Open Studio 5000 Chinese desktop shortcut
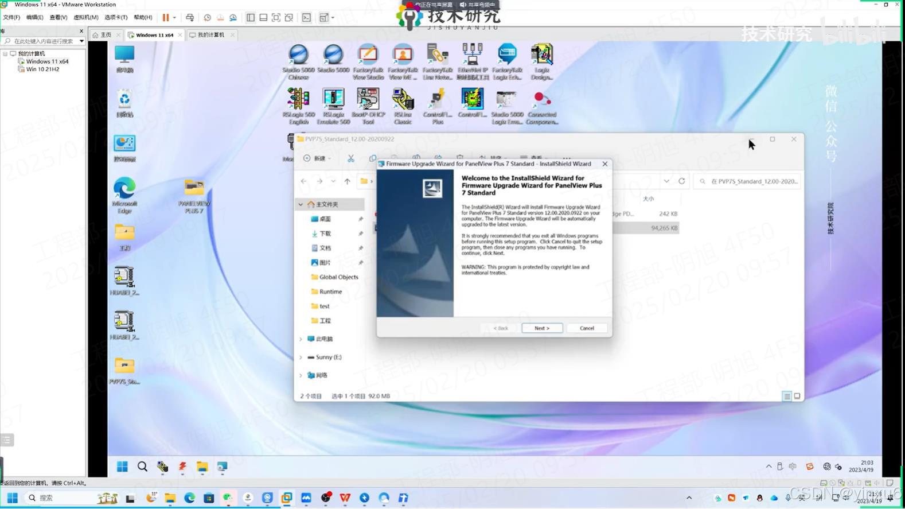Screen dimensions: 905x509 (x=298, y=61)
